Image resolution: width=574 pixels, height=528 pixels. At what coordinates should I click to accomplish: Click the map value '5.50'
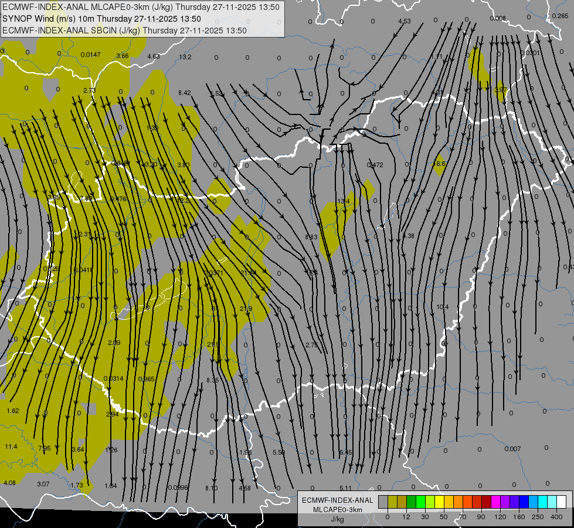(x=279, y=452)
